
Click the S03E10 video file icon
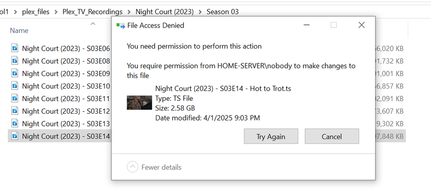[15, 86]
